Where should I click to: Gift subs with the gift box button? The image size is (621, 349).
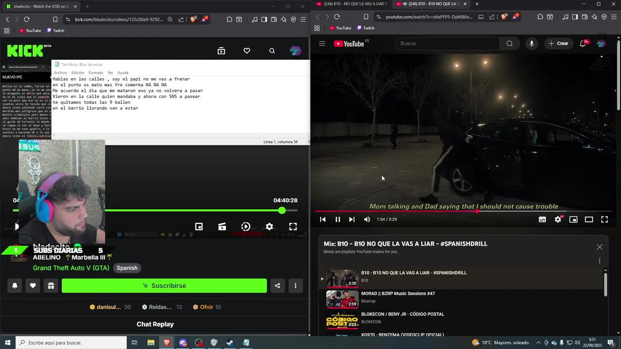pyautogui.click(x=50, y=286)
